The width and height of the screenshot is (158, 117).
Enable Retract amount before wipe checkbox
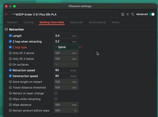coord(10,110)
